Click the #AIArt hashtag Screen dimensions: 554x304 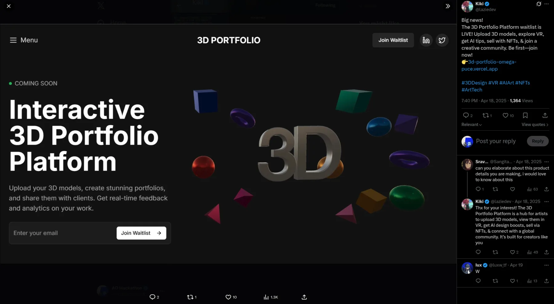(507, 83)
